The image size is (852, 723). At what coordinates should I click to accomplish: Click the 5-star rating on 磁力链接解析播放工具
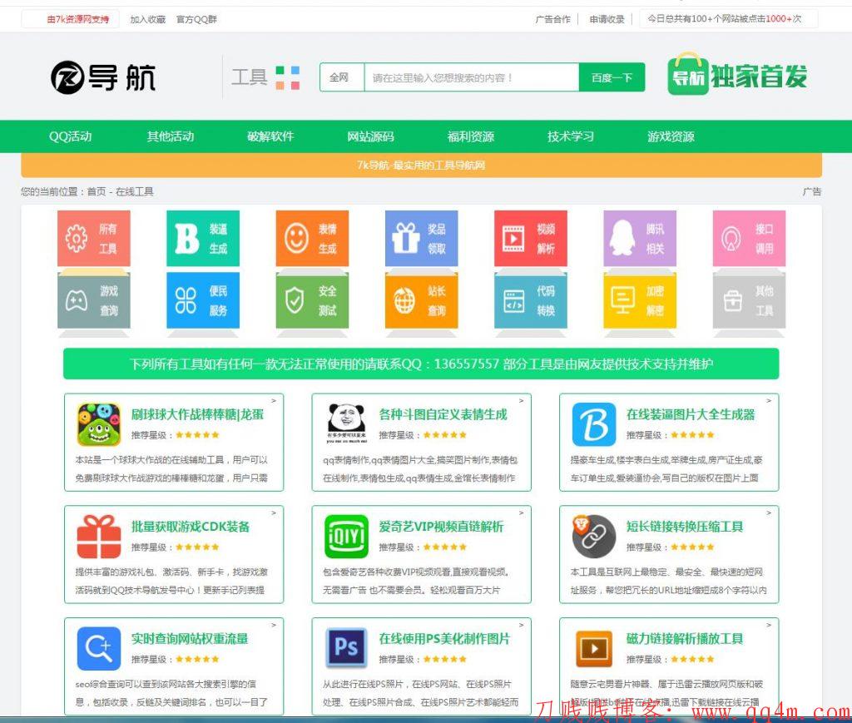693,659
